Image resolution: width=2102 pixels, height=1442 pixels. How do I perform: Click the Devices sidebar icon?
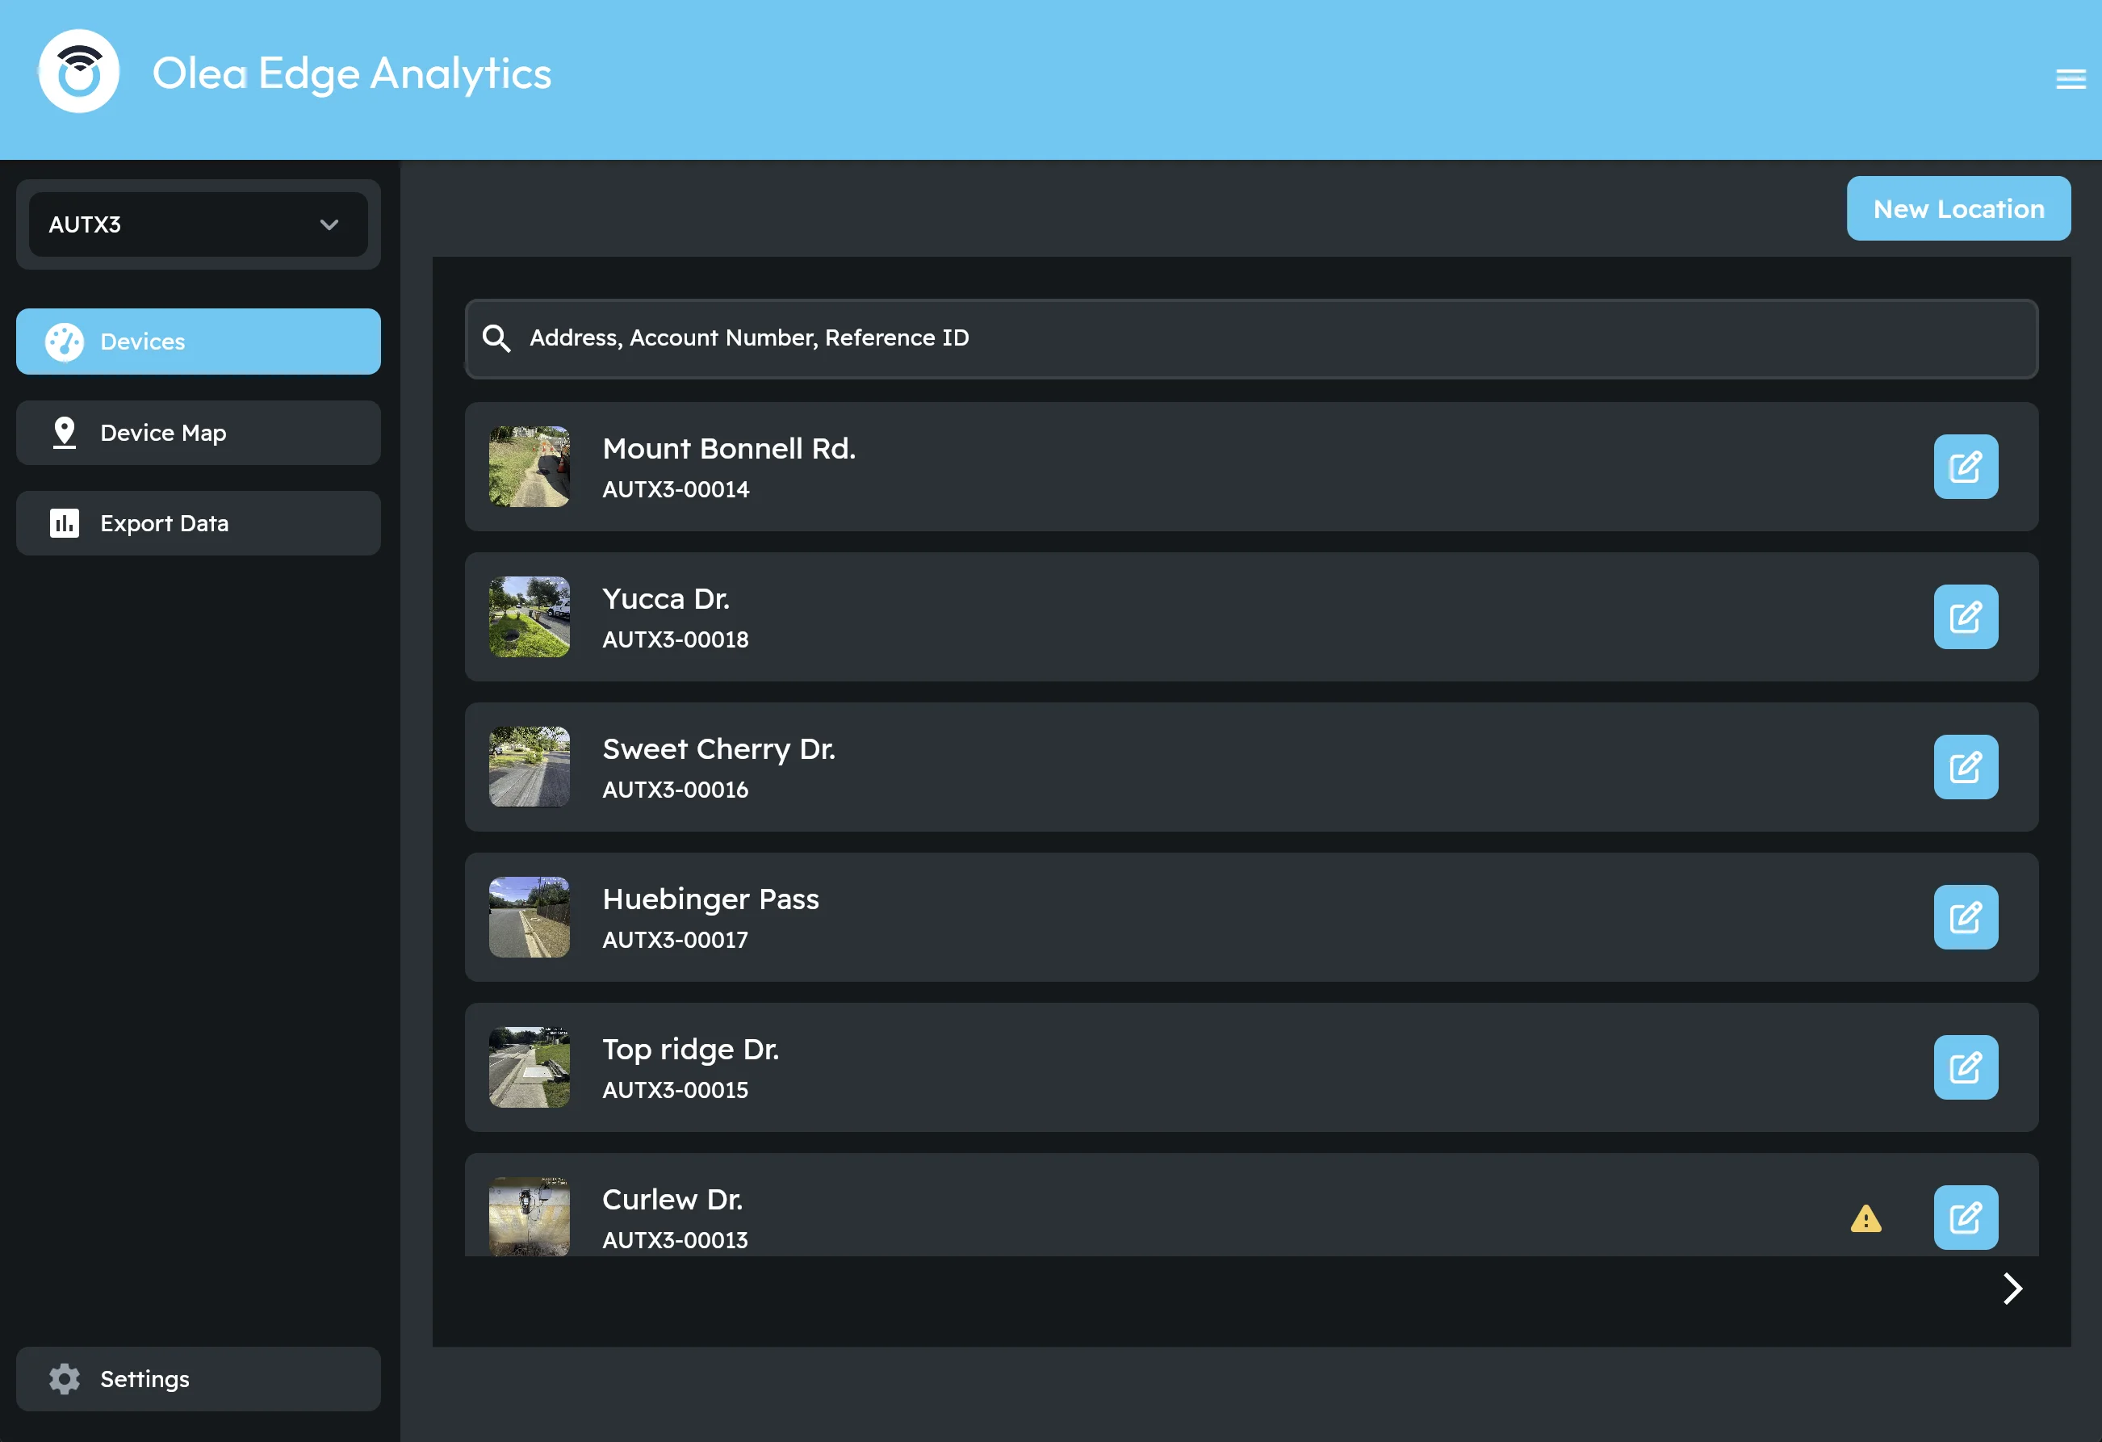coord(65,341)
